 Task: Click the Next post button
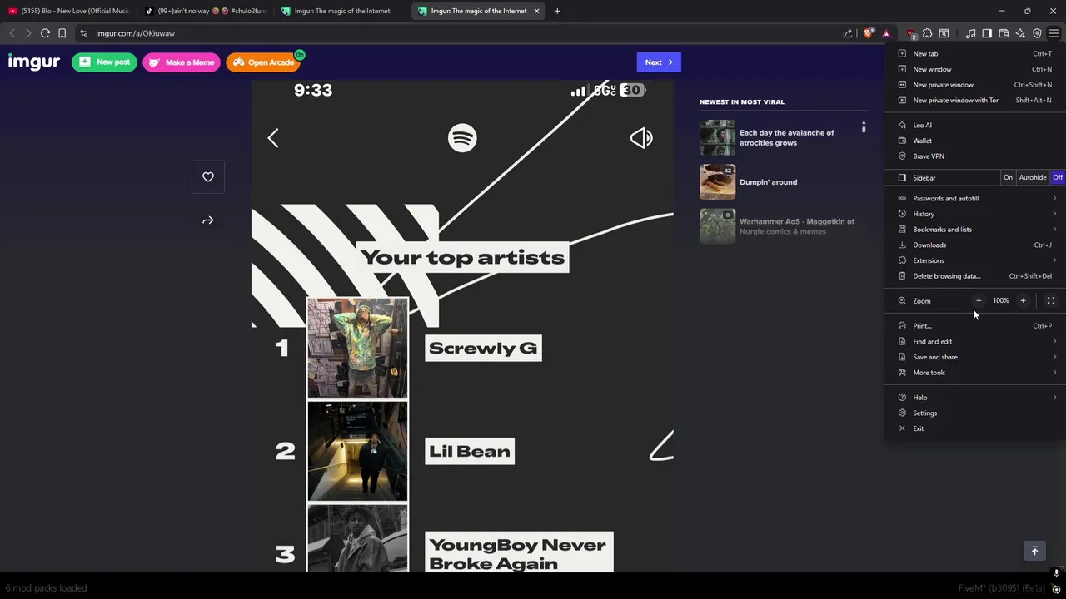click(x=659, y=62)
